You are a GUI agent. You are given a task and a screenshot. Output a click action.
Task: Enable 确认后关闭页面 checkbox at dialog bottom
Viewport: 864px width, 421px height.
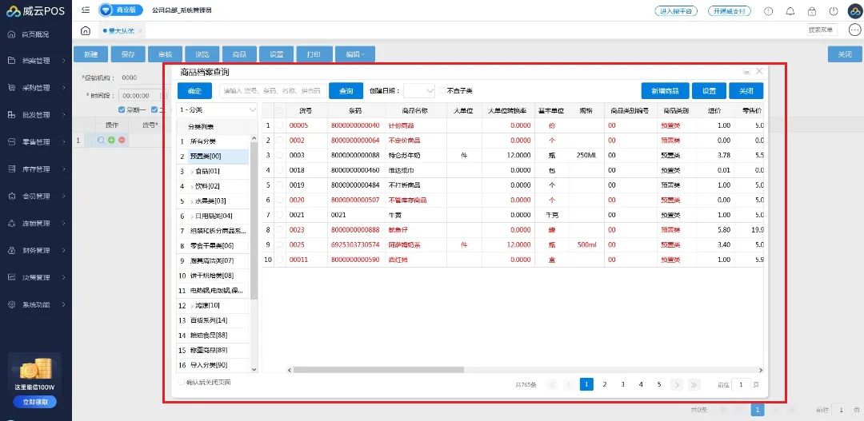pos(181,383)
